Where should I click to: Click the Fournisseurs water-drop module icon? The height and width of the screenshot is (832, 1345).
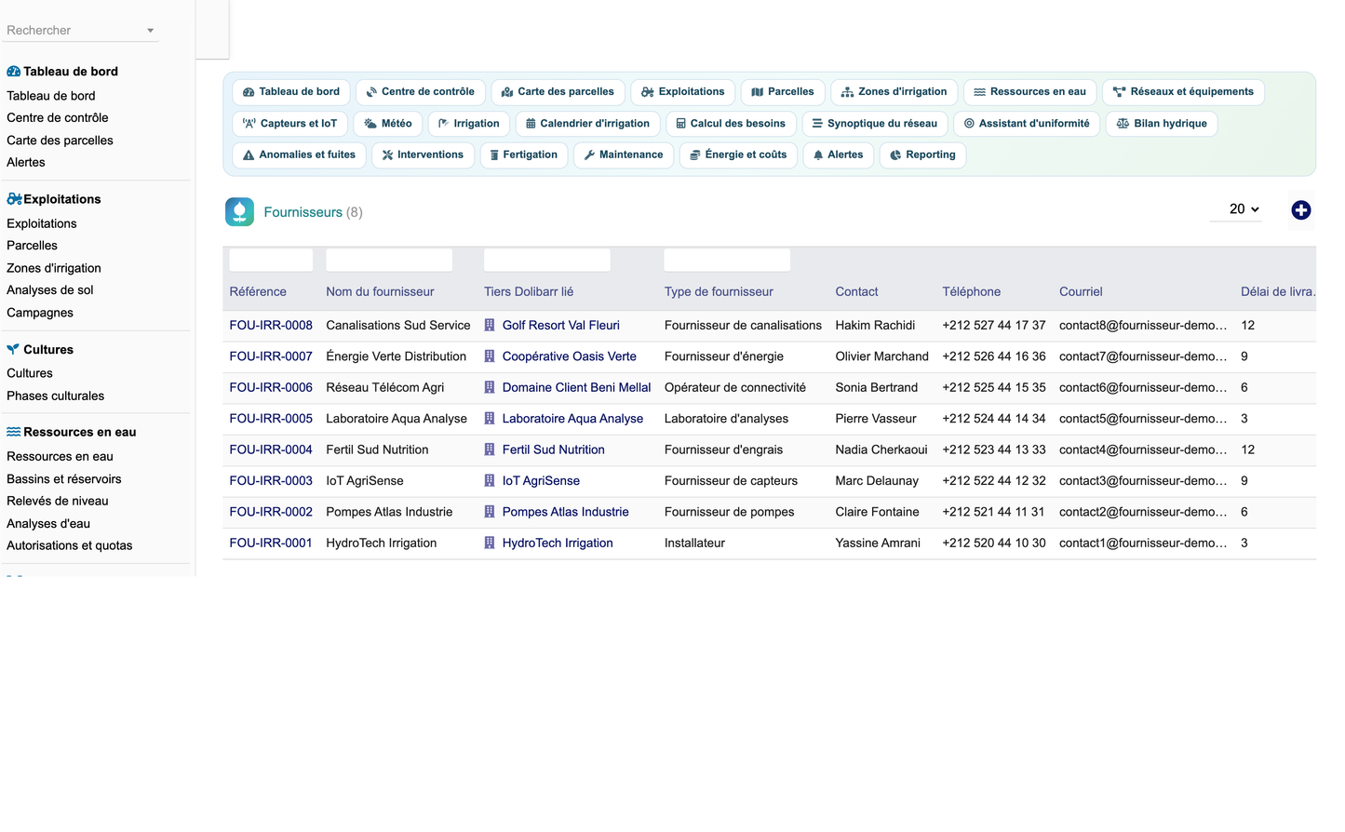click(239, 212)
